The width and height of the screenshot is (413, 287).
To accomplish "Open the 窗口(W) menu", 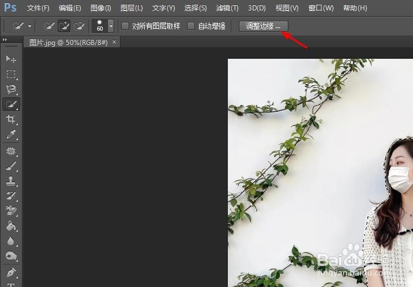I will (321, 8).
